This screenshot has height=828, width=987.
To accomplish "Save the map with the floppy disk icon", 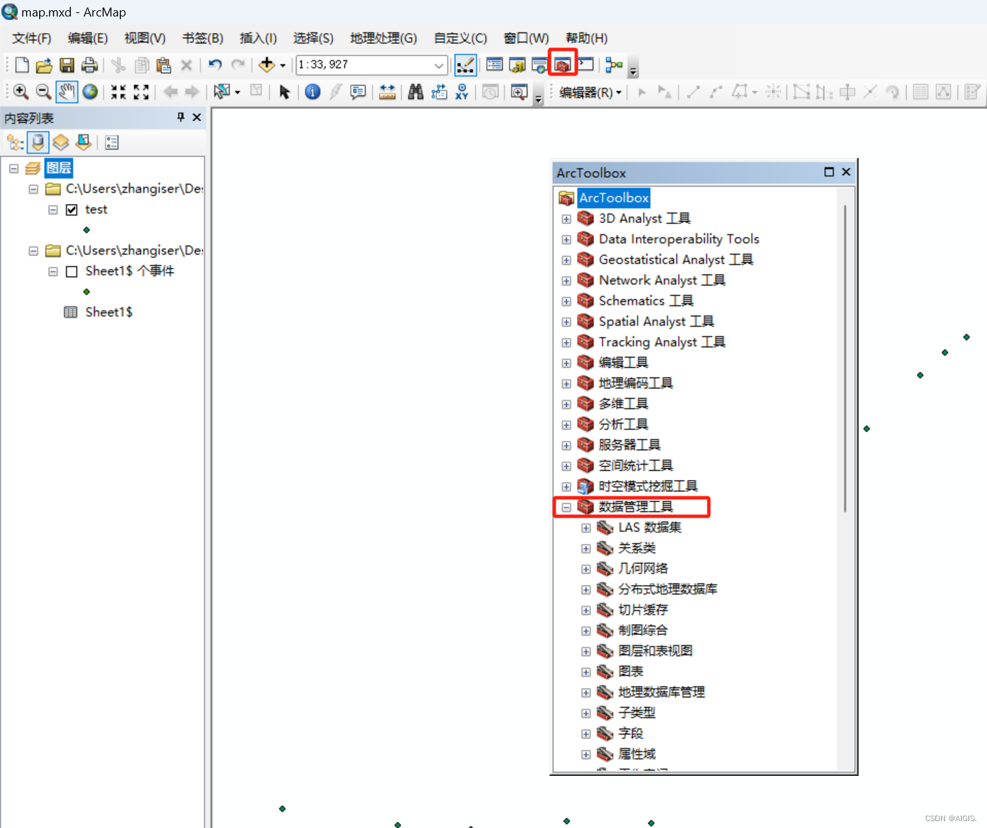I will pyautogui.click(x=67, y=65).
